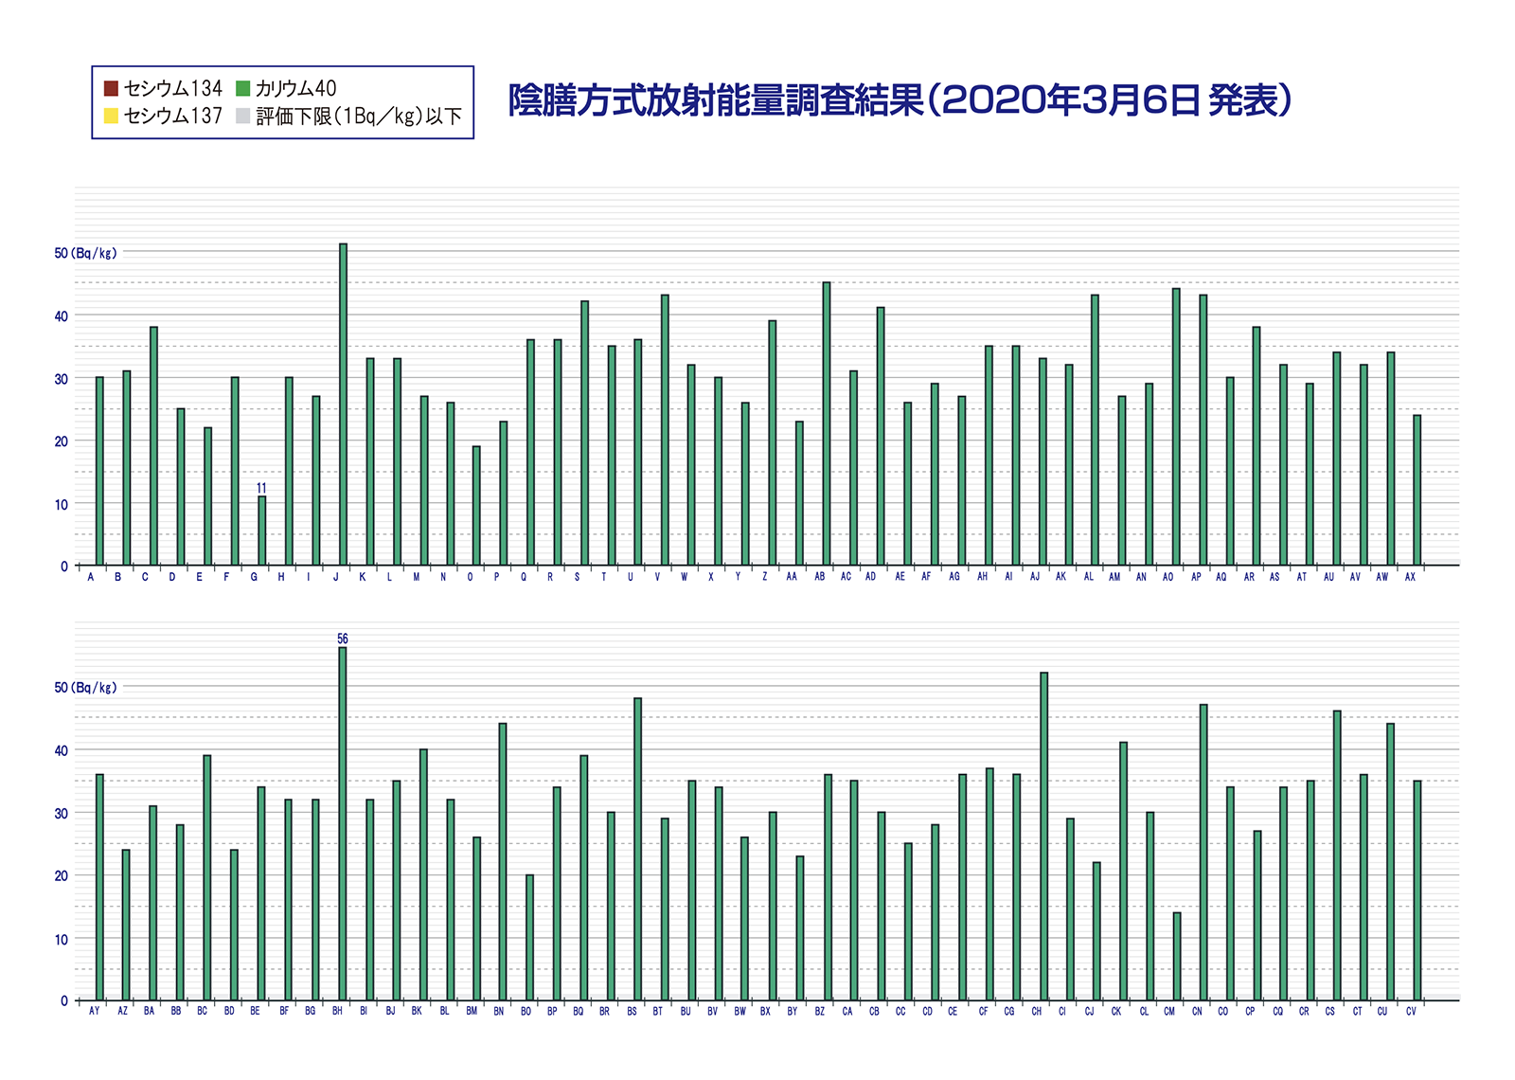The width and height of the screenshot is (1515, 1080).
Task: Click the bar above label BO
Action: (x=530, y=937)
